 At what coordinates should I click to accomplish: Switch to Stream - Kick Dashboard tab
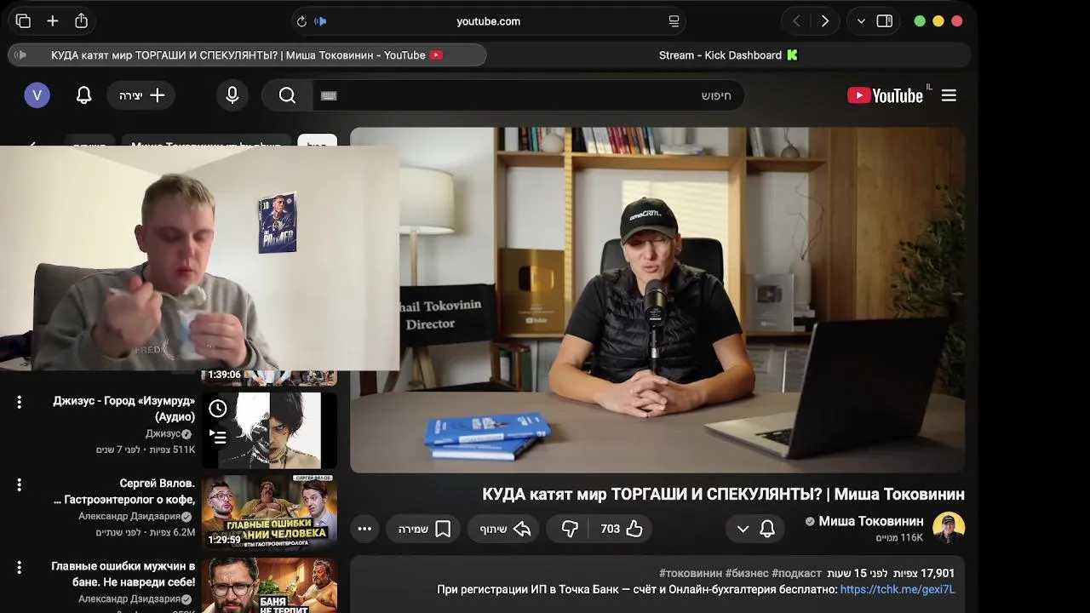[x=729, y=55]
